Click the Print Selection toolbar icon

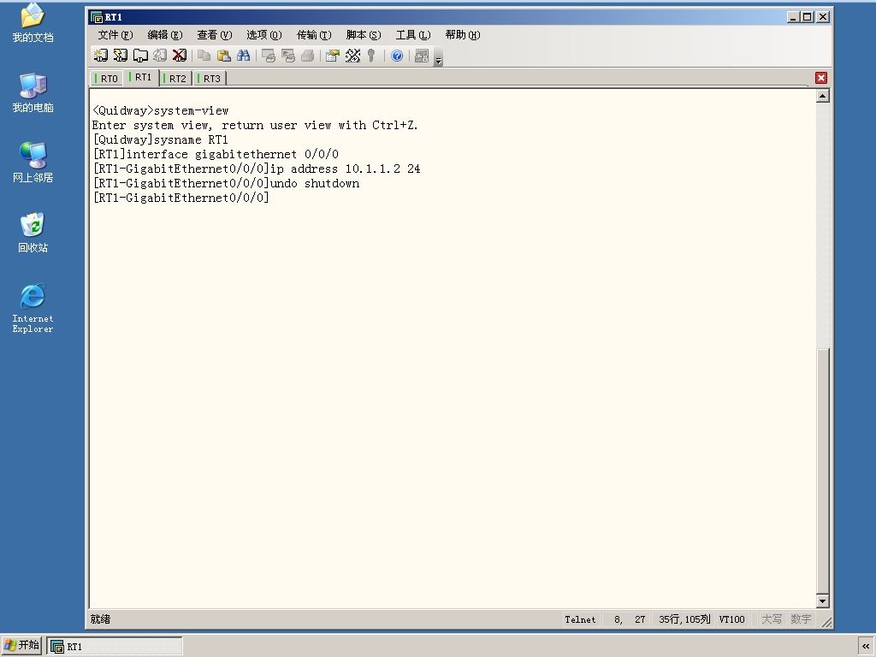pyautogui.click(x=288, y=56)
